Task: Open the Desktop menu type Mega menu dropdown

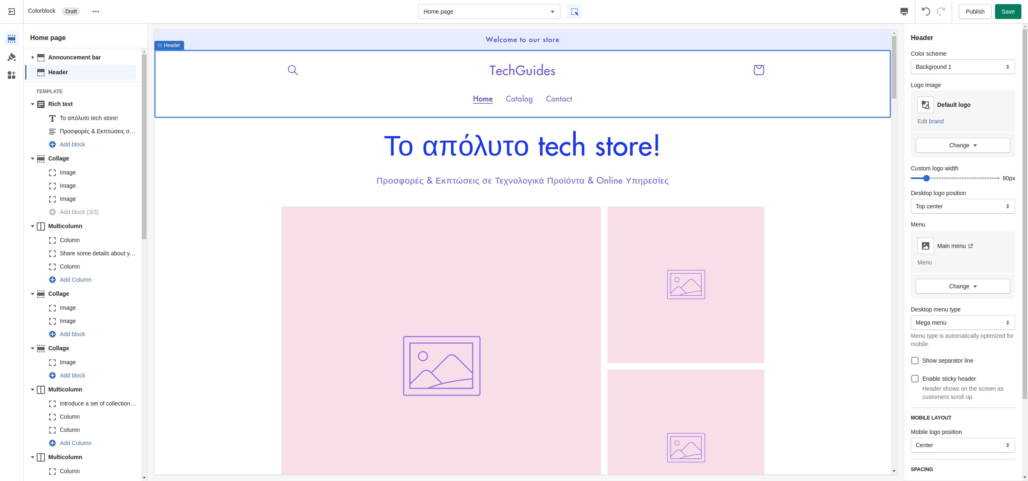Action: pos(962,323)
